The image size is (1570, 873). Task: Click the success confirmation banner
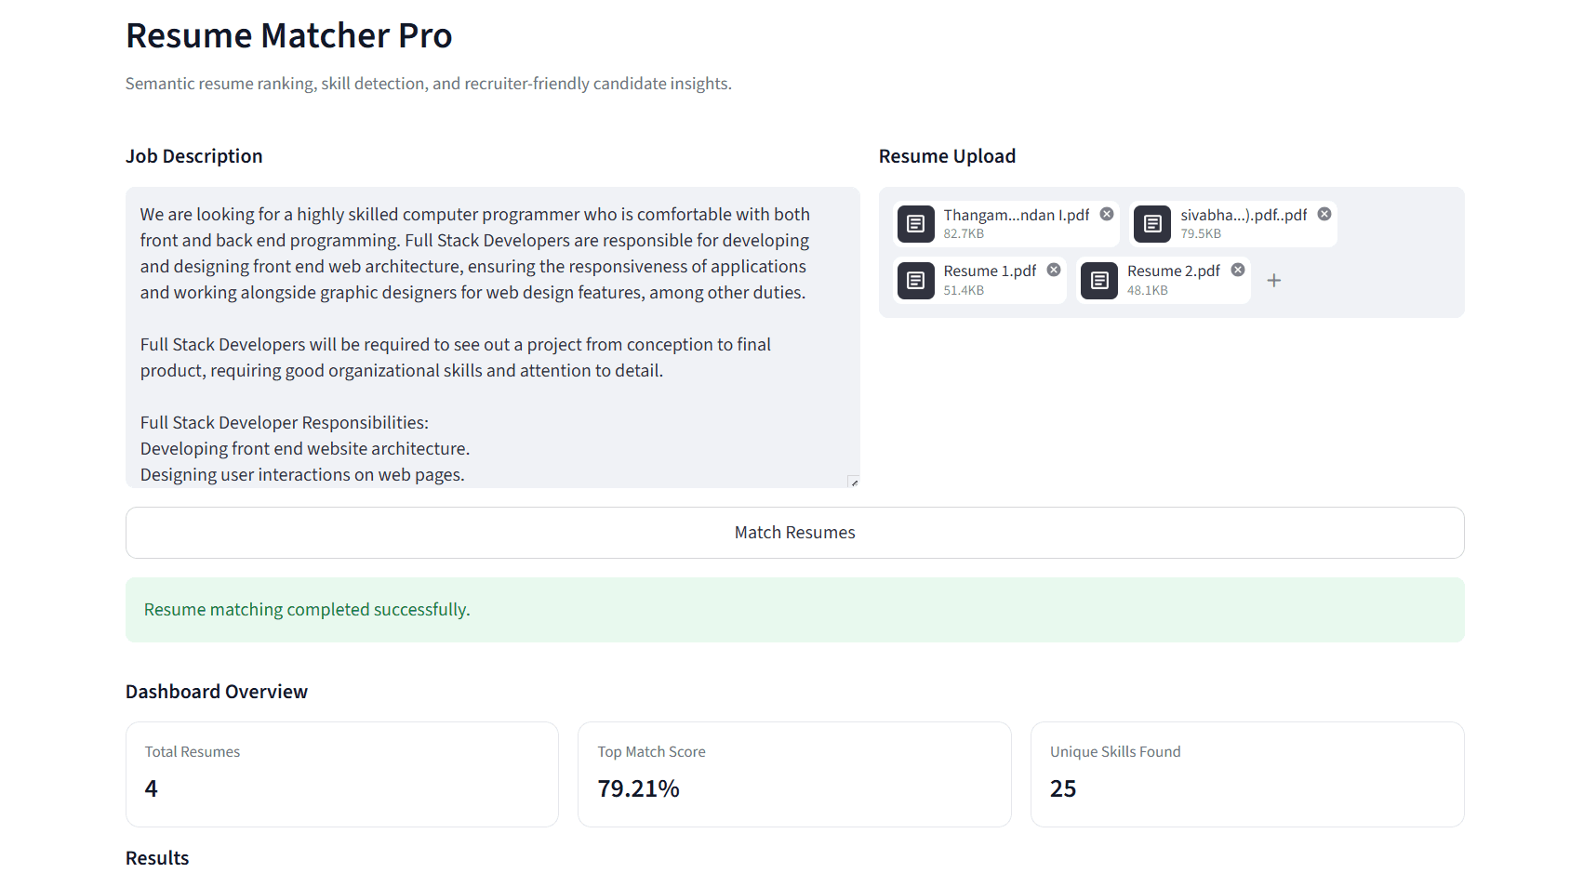tap(794, 610)
